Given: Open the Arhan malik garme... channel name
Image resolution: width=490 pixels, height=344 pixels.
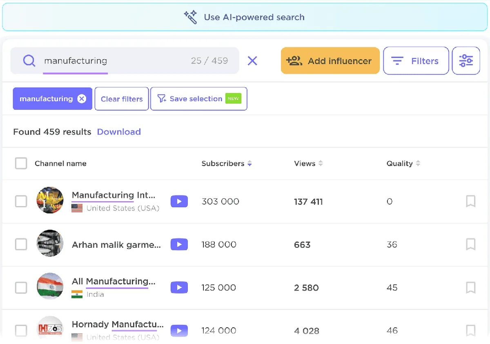Looking at the screenshot, I should [116, 245].
